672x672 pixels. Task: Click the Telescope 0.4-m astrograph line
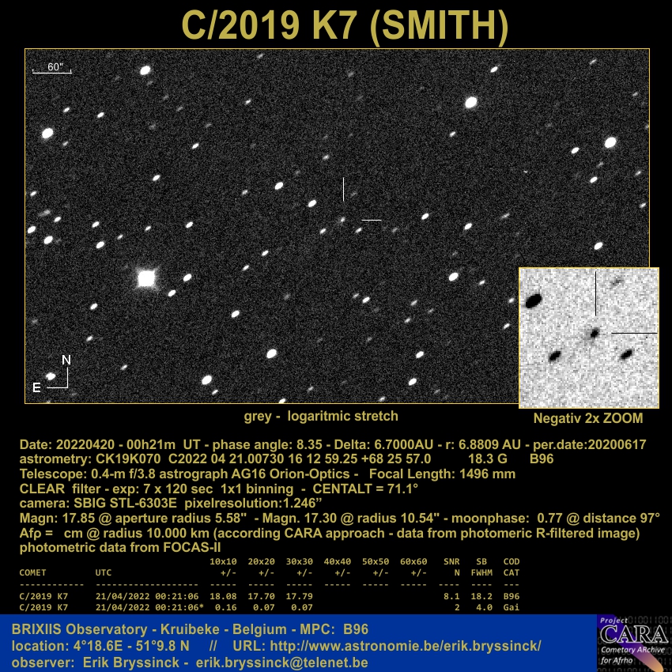pos(267,474)
